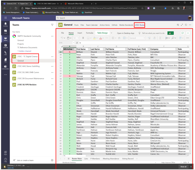
Task: Open the Team Calendar channel tab
Action: click(x=92, y=25)
